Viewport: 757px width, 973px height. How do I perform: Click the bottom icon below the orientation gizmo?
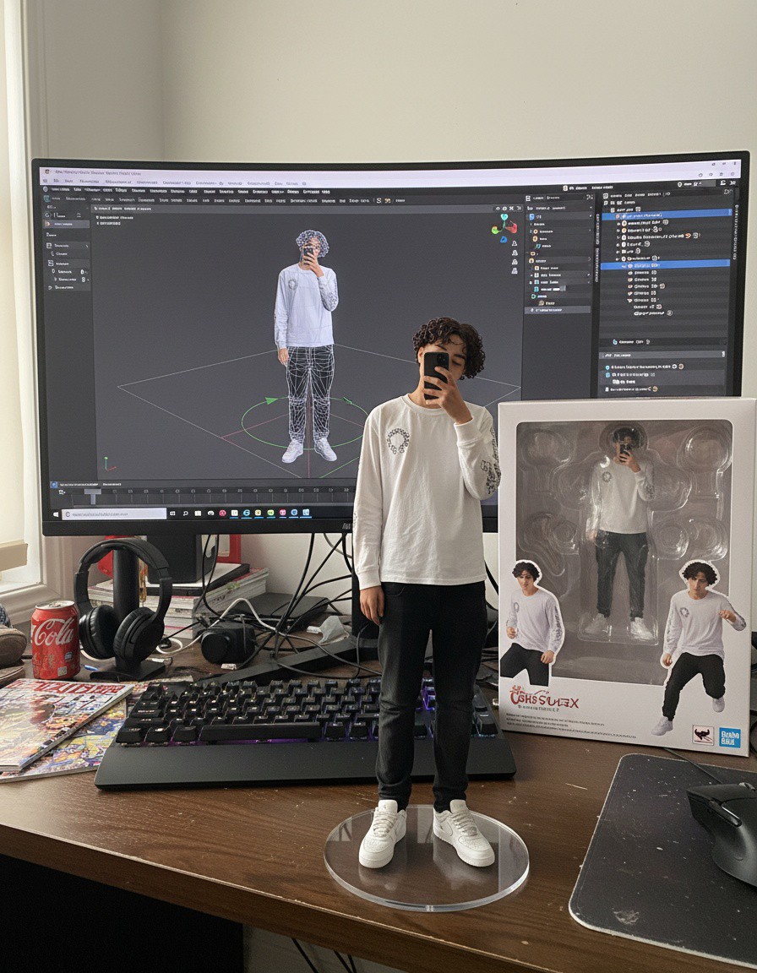point(514,270)
